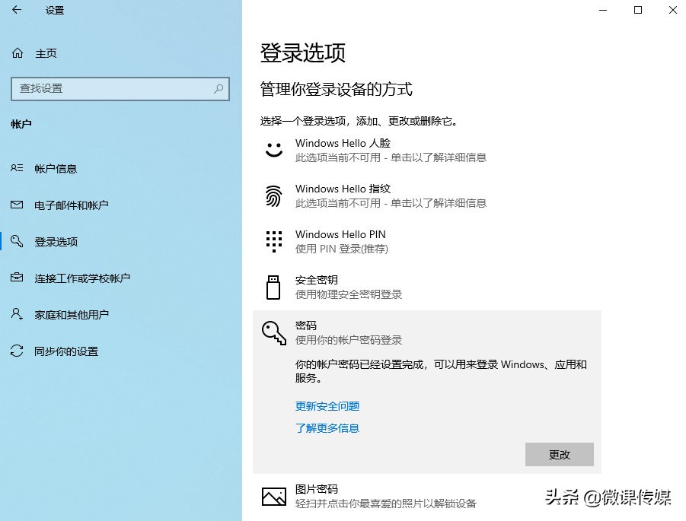Open 电子邮件和帐户 in the sidebar

tap(71, 205)
